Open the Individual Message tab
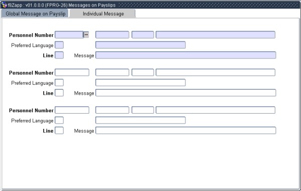Viewport: 301px width, 191px height. (102, 14)
